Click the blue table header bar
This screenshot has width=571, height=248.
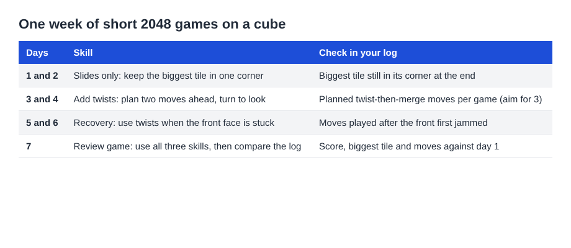[x=285, y=53]
